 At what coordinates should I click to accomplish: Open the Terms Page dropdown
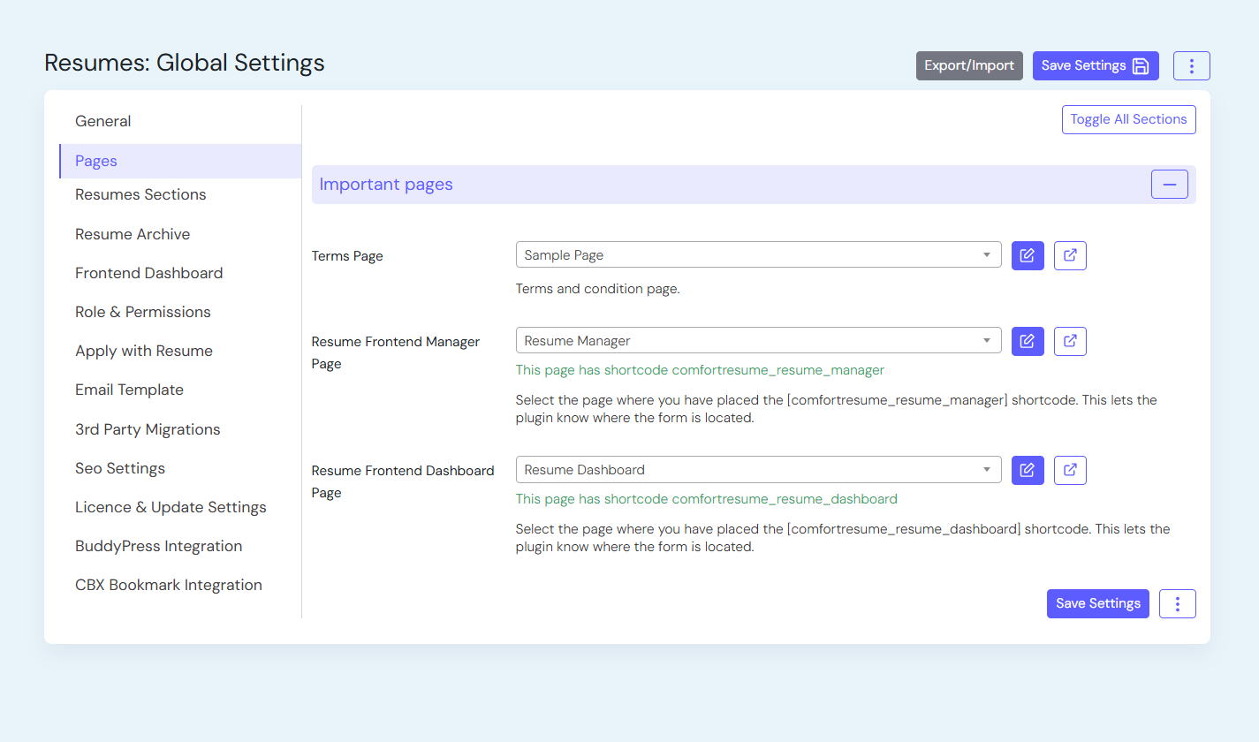click(x=758, y=255)
